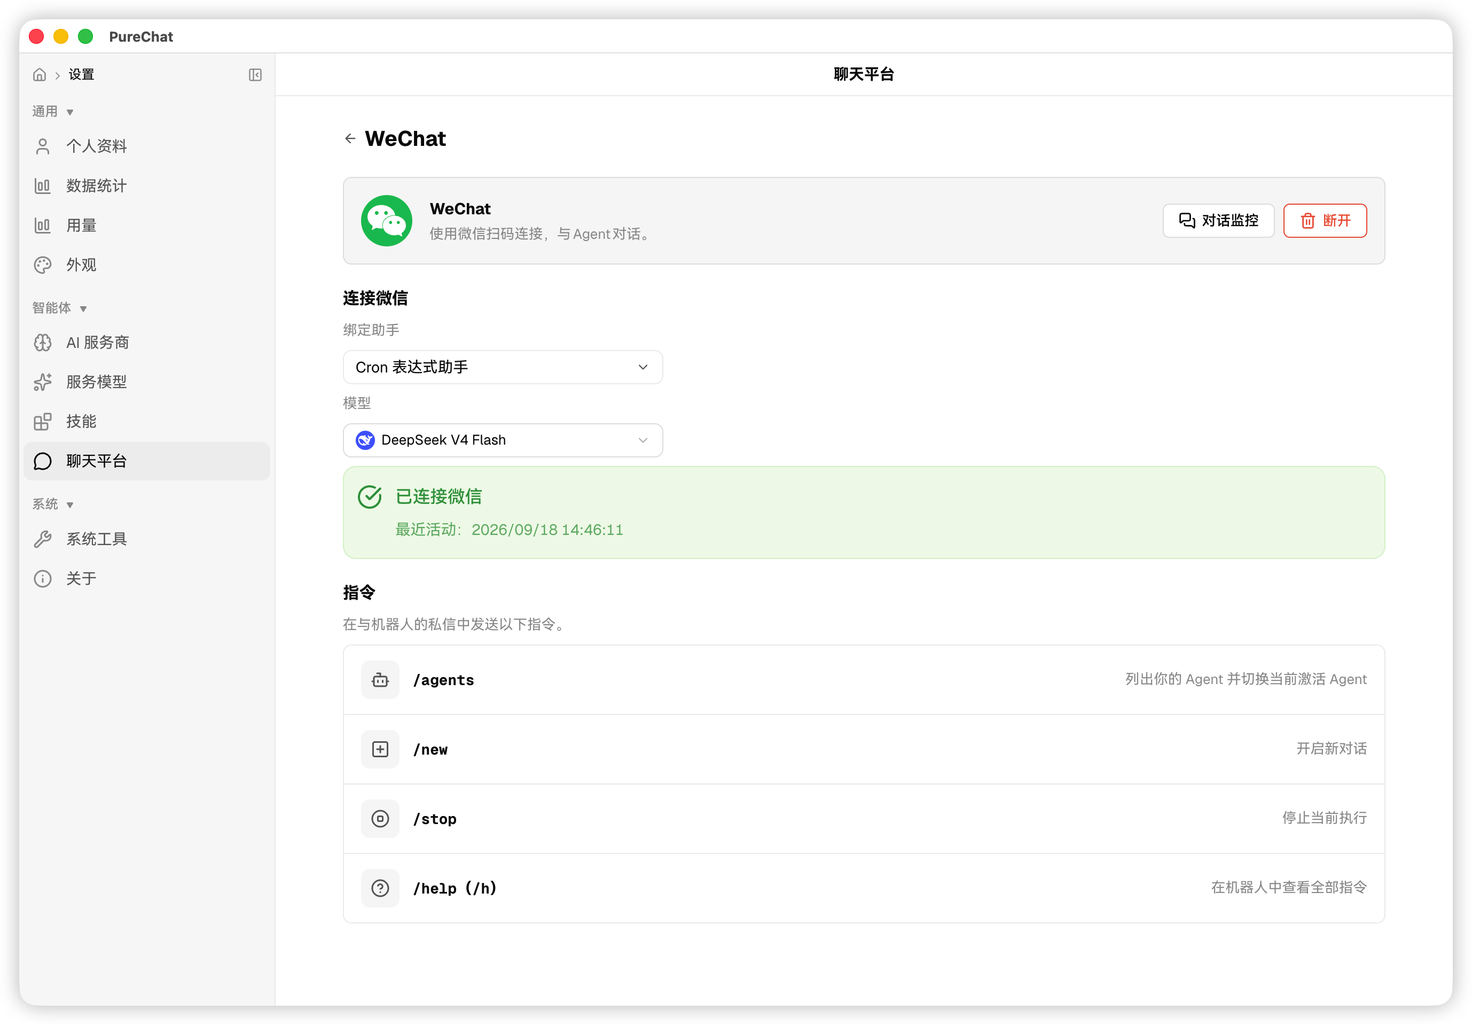Click the DeepSeek logo in model field
The width and height of the screenshot is (1472, 1025).
click(x=365, y=440)
